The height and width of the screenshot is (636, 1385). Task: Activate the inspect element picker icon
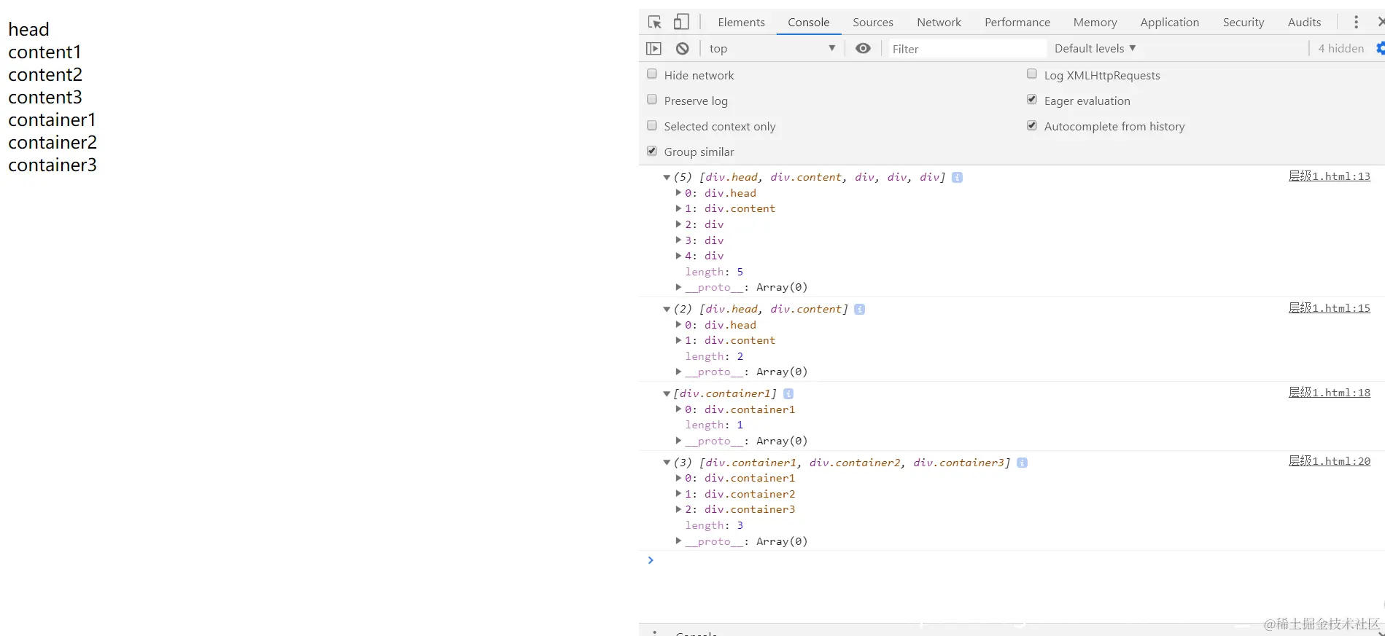click(x=654, y=22)
